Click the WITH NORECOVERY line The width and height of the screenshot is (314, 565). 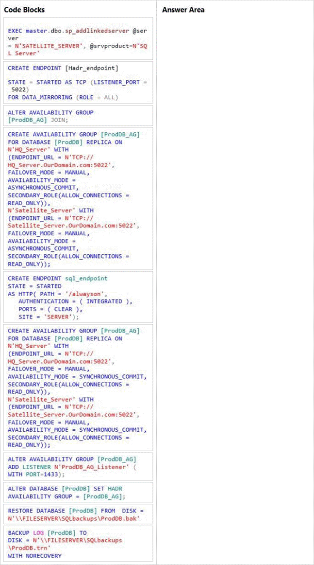click(x=35, y=556)
